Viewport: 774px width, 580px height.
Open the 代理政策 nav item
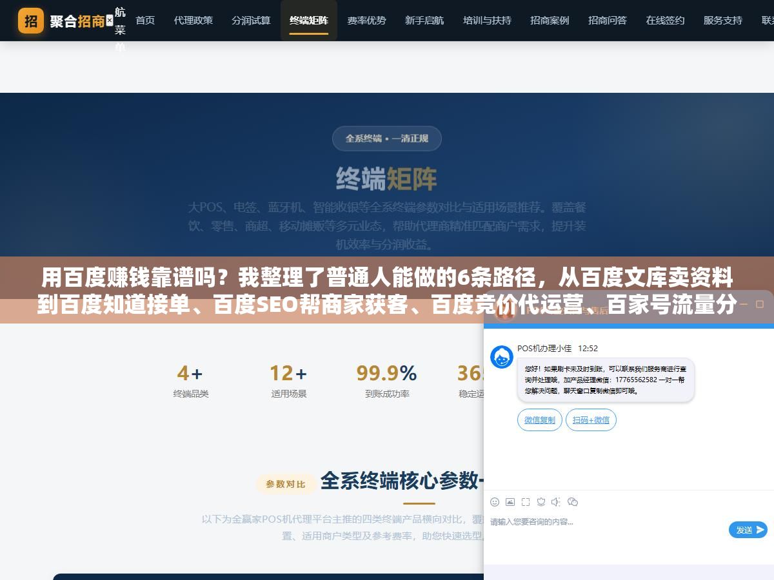pos(193,21)
